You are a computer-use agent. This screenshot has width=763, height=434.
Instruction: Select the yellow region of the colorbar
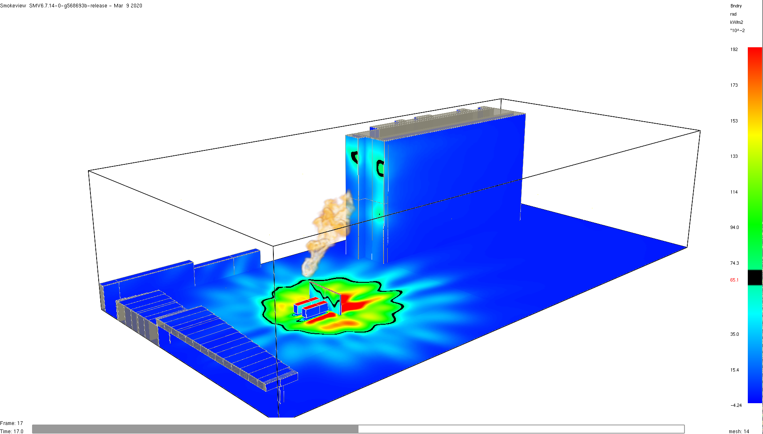click(755, 132)
